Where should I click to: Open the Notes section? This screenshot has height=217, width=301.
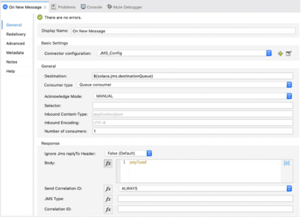click(12, 62)
